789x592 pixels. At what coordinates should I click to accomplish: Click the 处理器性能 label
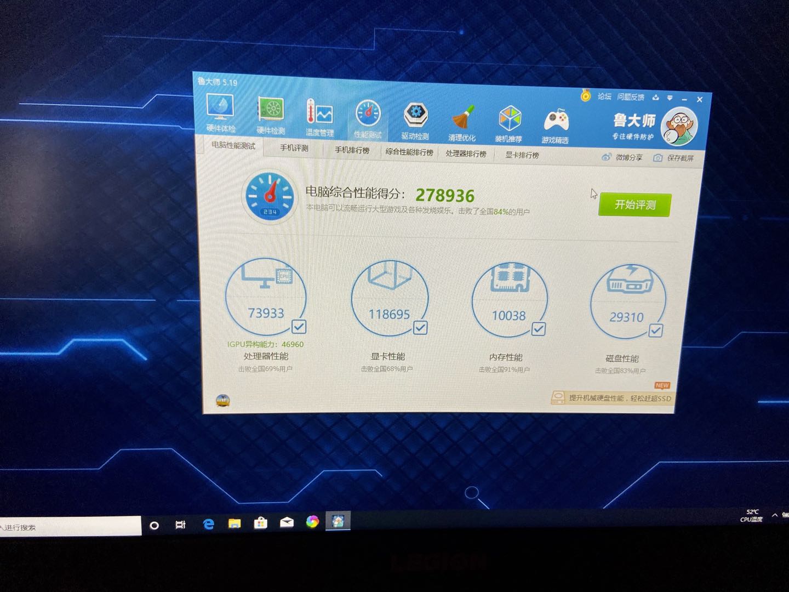pyautogui.click(x=266, y=356)
